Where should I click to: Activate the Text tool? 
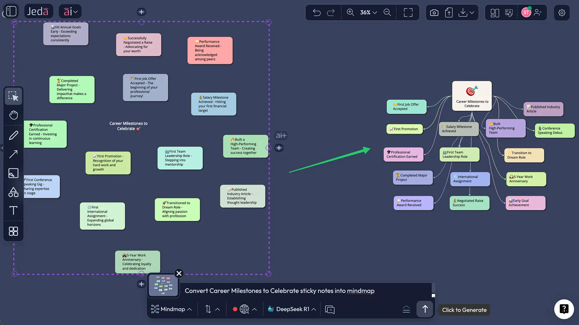pos(13,211)
